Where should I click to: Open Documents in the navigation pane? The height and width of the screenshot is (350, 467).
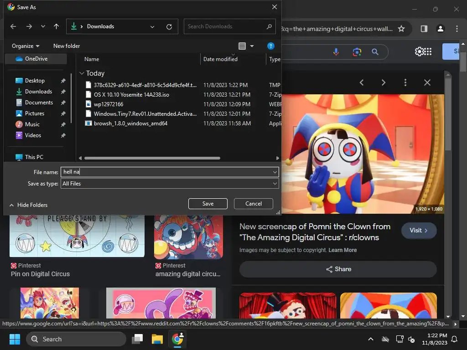tap(39, 103)
